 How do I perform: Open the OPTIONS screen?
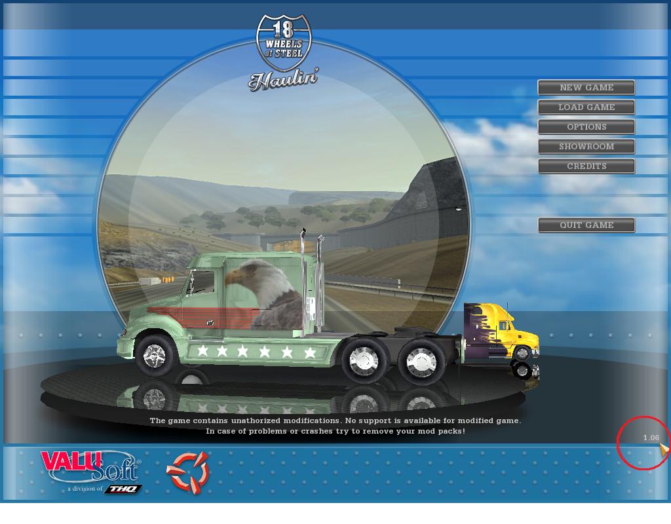tap(586, 126)
